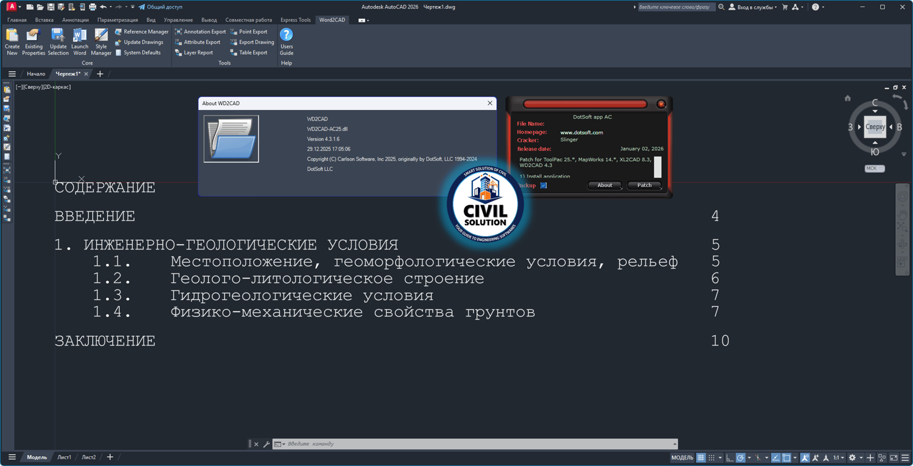Click the full-screen clean screen icon in status bar
The image size is (913, 466).
click(x=894, y=457)
